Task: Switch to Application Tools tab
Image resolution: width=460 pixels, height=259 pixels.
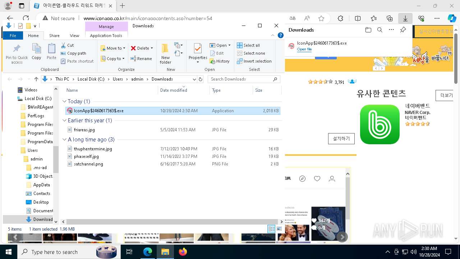Action: [x=106, y=36]
